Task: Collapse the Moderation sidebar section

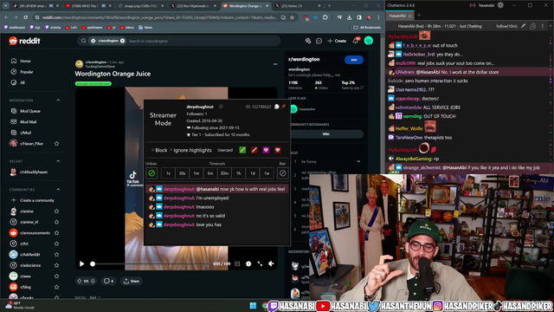Action: pos(58,101)
